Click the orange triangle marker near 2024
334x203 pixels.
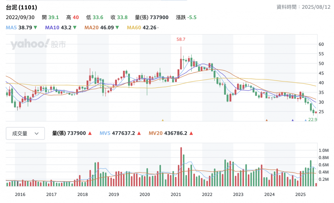[267, 120]
